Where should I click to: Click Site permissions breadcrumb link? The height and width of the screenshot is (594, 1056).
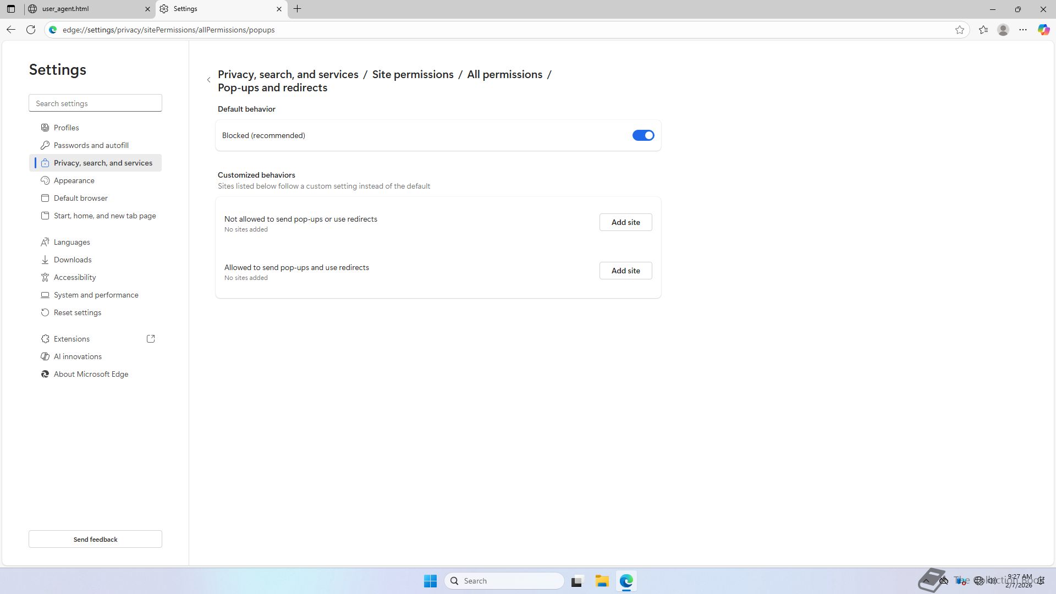click(x=413, y=74)
